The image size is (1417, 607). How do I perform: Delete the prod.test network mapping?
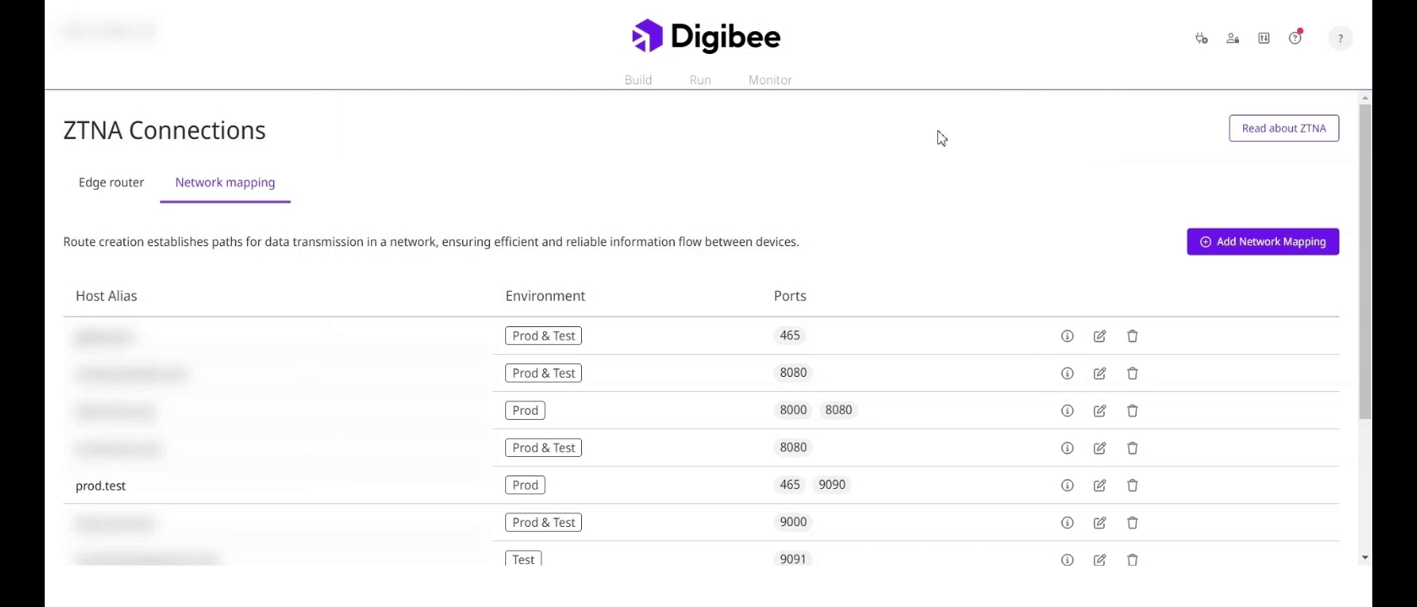(x=1133, y=486)
